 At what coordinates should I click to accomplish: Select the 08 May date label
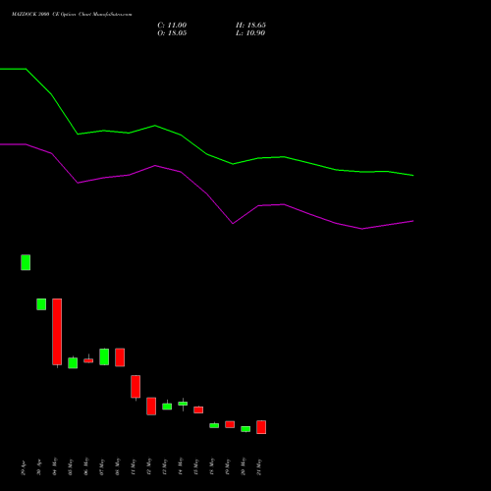[118, 466]
